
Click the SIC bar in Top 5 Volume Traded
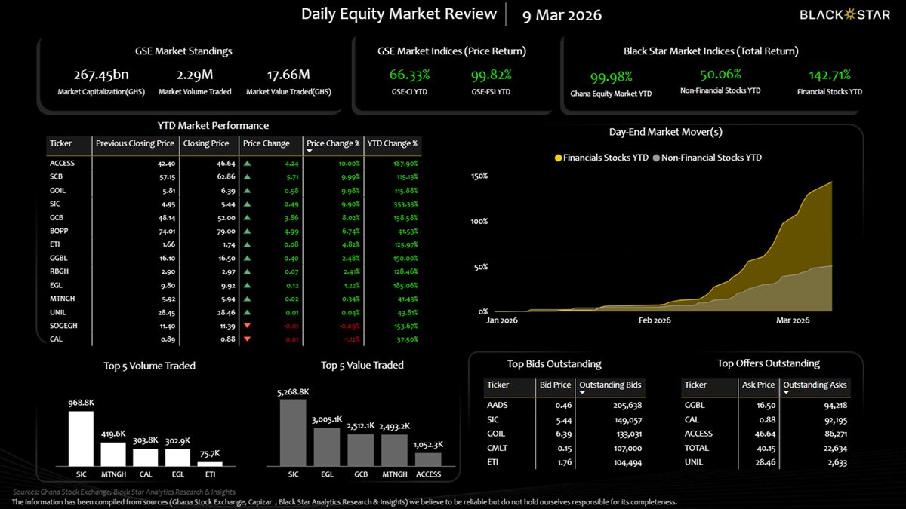click(81, 438)
